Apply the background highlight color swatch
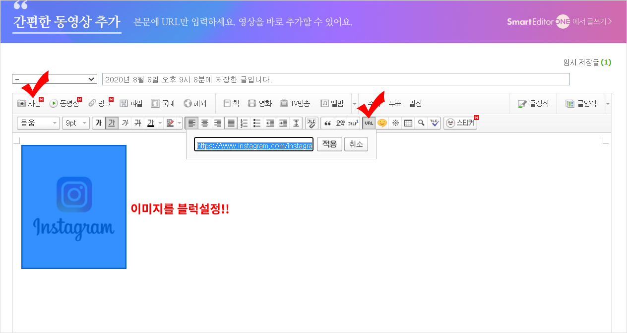627x333 pixels. coord(170,123)
